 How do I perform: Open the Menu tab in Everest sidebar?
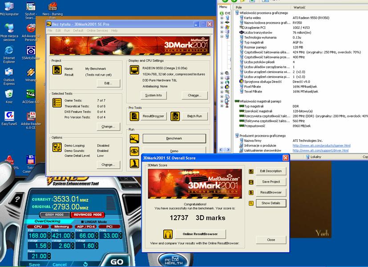click(223, 7)
